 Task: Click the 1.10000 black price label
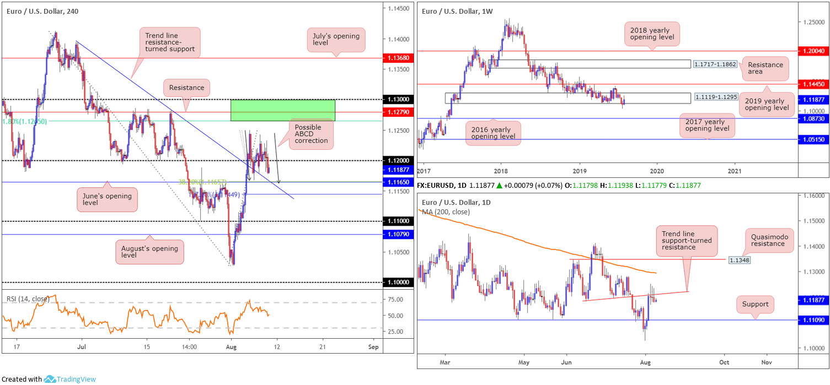[398, 282]
